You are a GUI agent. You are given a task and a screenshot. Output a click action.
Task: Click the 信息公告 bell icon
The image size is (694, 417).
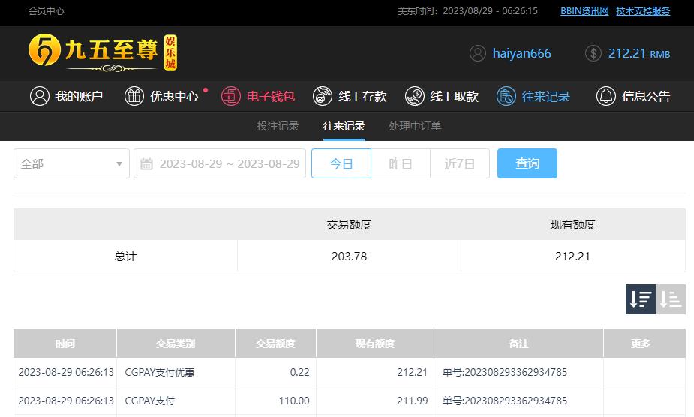point(606,96)
